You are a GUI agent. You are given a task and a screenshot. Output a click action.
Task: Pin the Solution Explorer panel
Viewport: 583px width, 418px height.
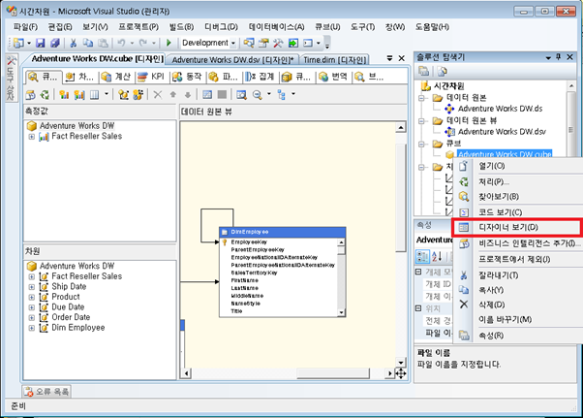coord(559,57)
